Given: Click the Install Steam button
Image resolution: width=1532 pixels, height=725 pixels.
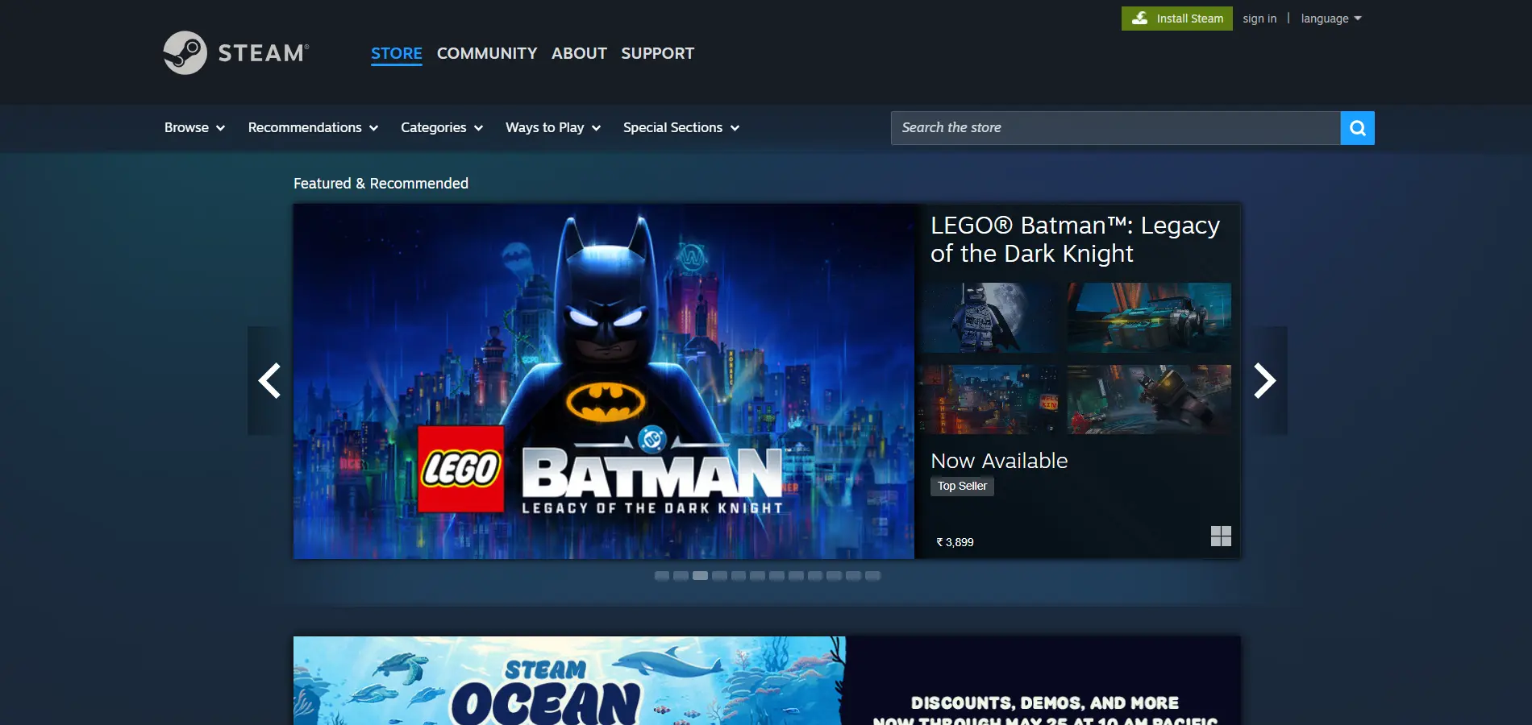Looking at the screenshot, I should pos(1177,19).
